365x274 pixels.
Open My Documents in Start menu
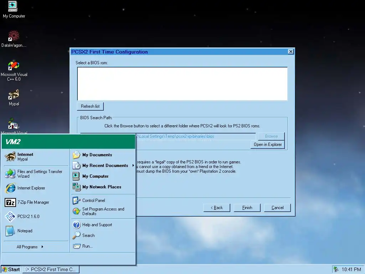[x=103, y=155]
